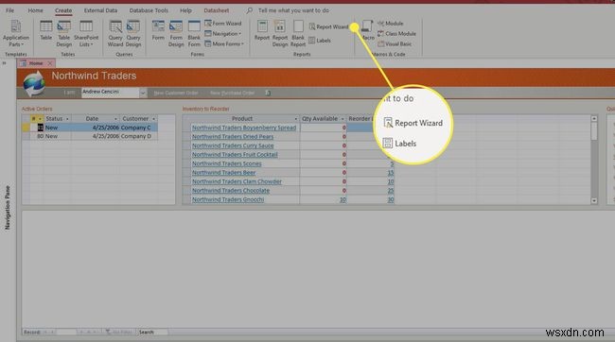Create a new Table
This screenshot has height=342, width=615.
46,30
